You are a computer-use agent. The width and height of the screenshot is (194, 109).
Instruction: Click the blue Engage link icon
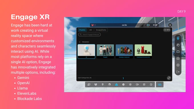[x=160, y=85]
